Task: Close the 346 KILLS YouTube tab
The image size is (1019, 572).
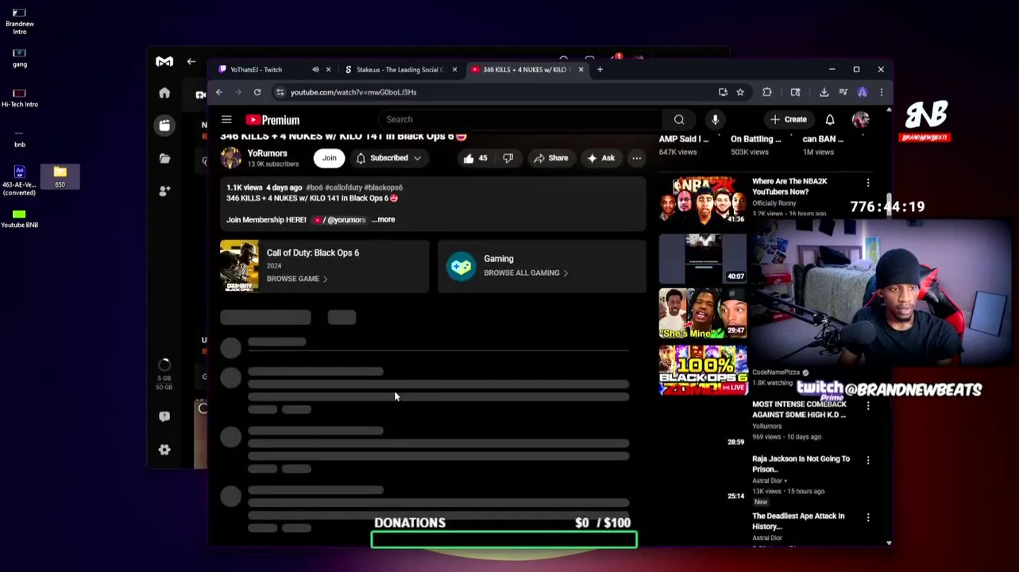Action: pyautogui.click(x=581, y=70)
